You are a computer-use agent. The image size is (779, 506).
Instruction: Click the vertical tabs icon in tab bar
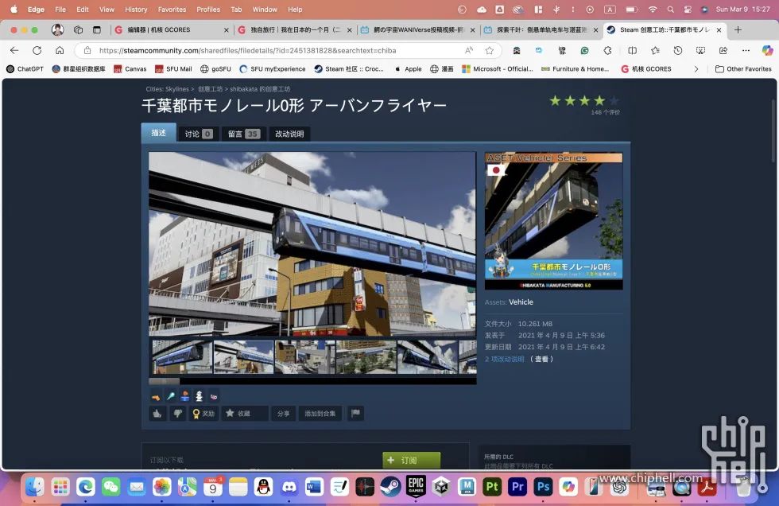click(x=97, y=29)
